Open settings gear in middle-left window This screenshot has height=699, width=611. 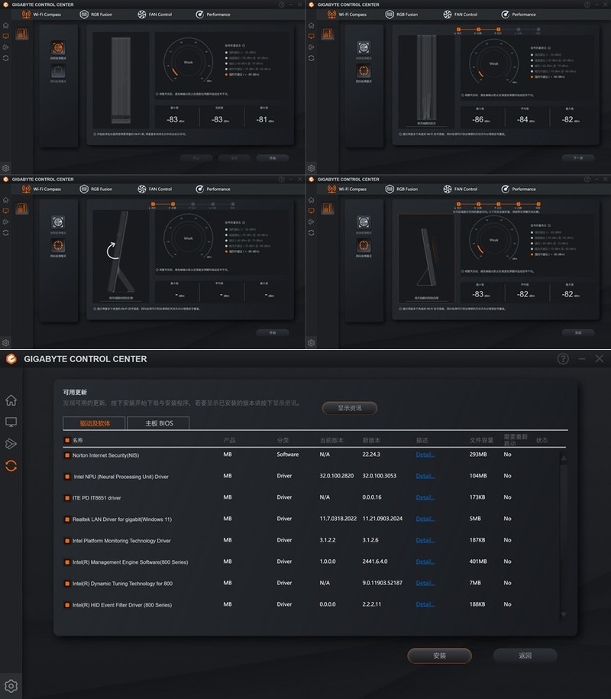pos(6,343)
